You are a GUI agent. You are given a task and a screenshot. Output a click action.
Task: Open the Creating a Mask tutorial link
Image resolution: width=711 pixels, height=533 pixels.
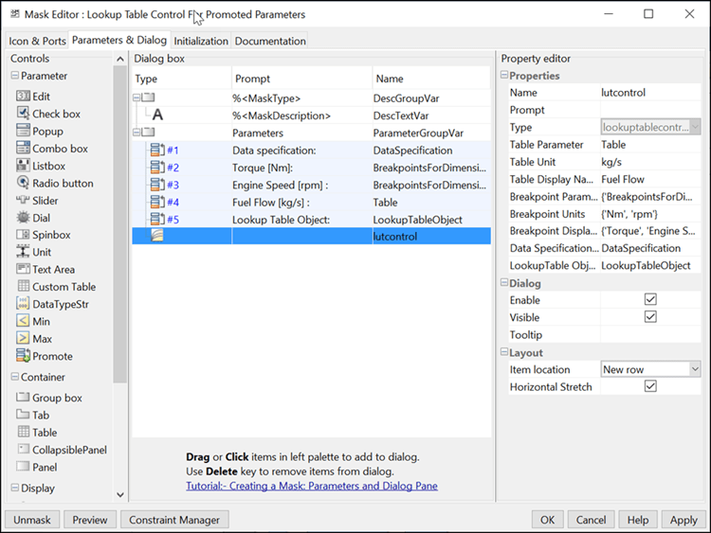(312, 486)
